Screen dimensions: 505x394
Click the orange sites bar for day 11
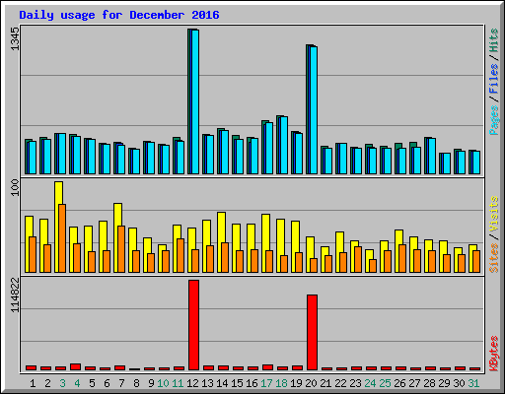[x=180, y=255]
